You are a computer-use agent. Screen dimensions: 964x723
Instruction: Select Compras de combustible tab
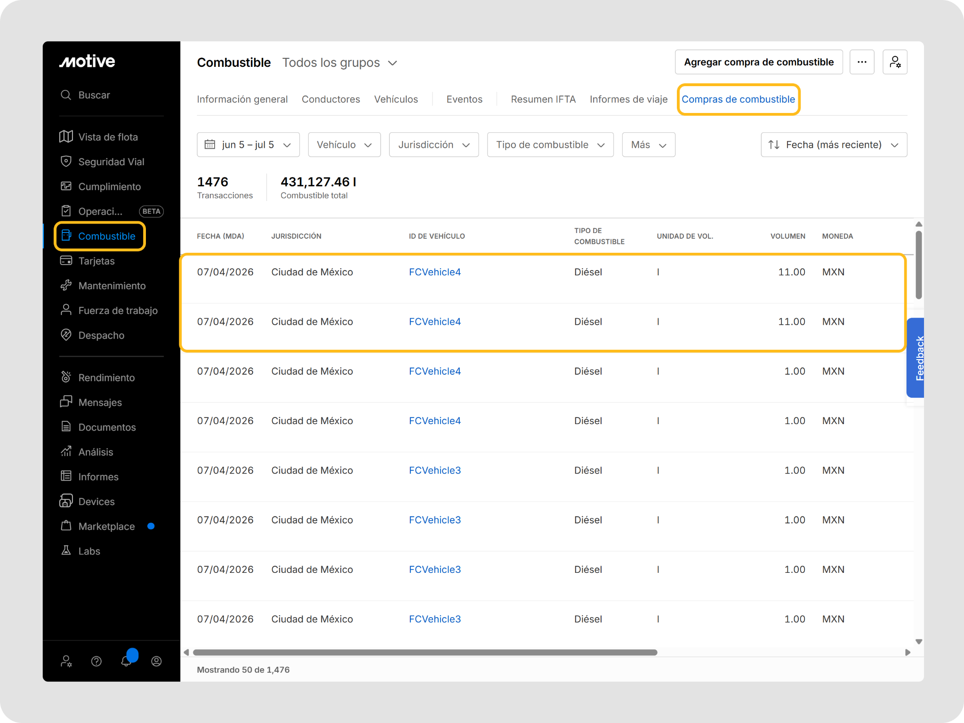point(738,99)
